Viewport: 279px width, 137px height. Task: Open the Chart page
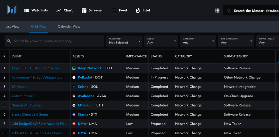click(64, 10)
